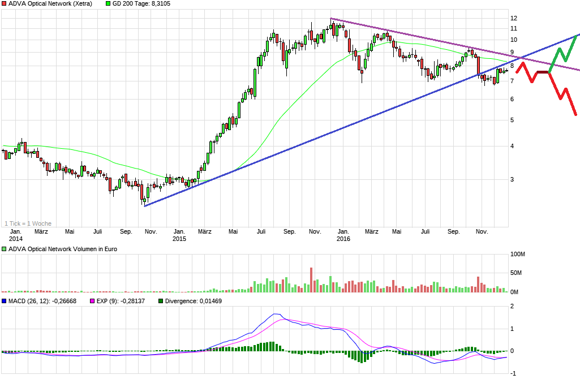Select the Jan. 2016 axis label
This screenshot has height=379, width=580.
(x=344, y=235)
